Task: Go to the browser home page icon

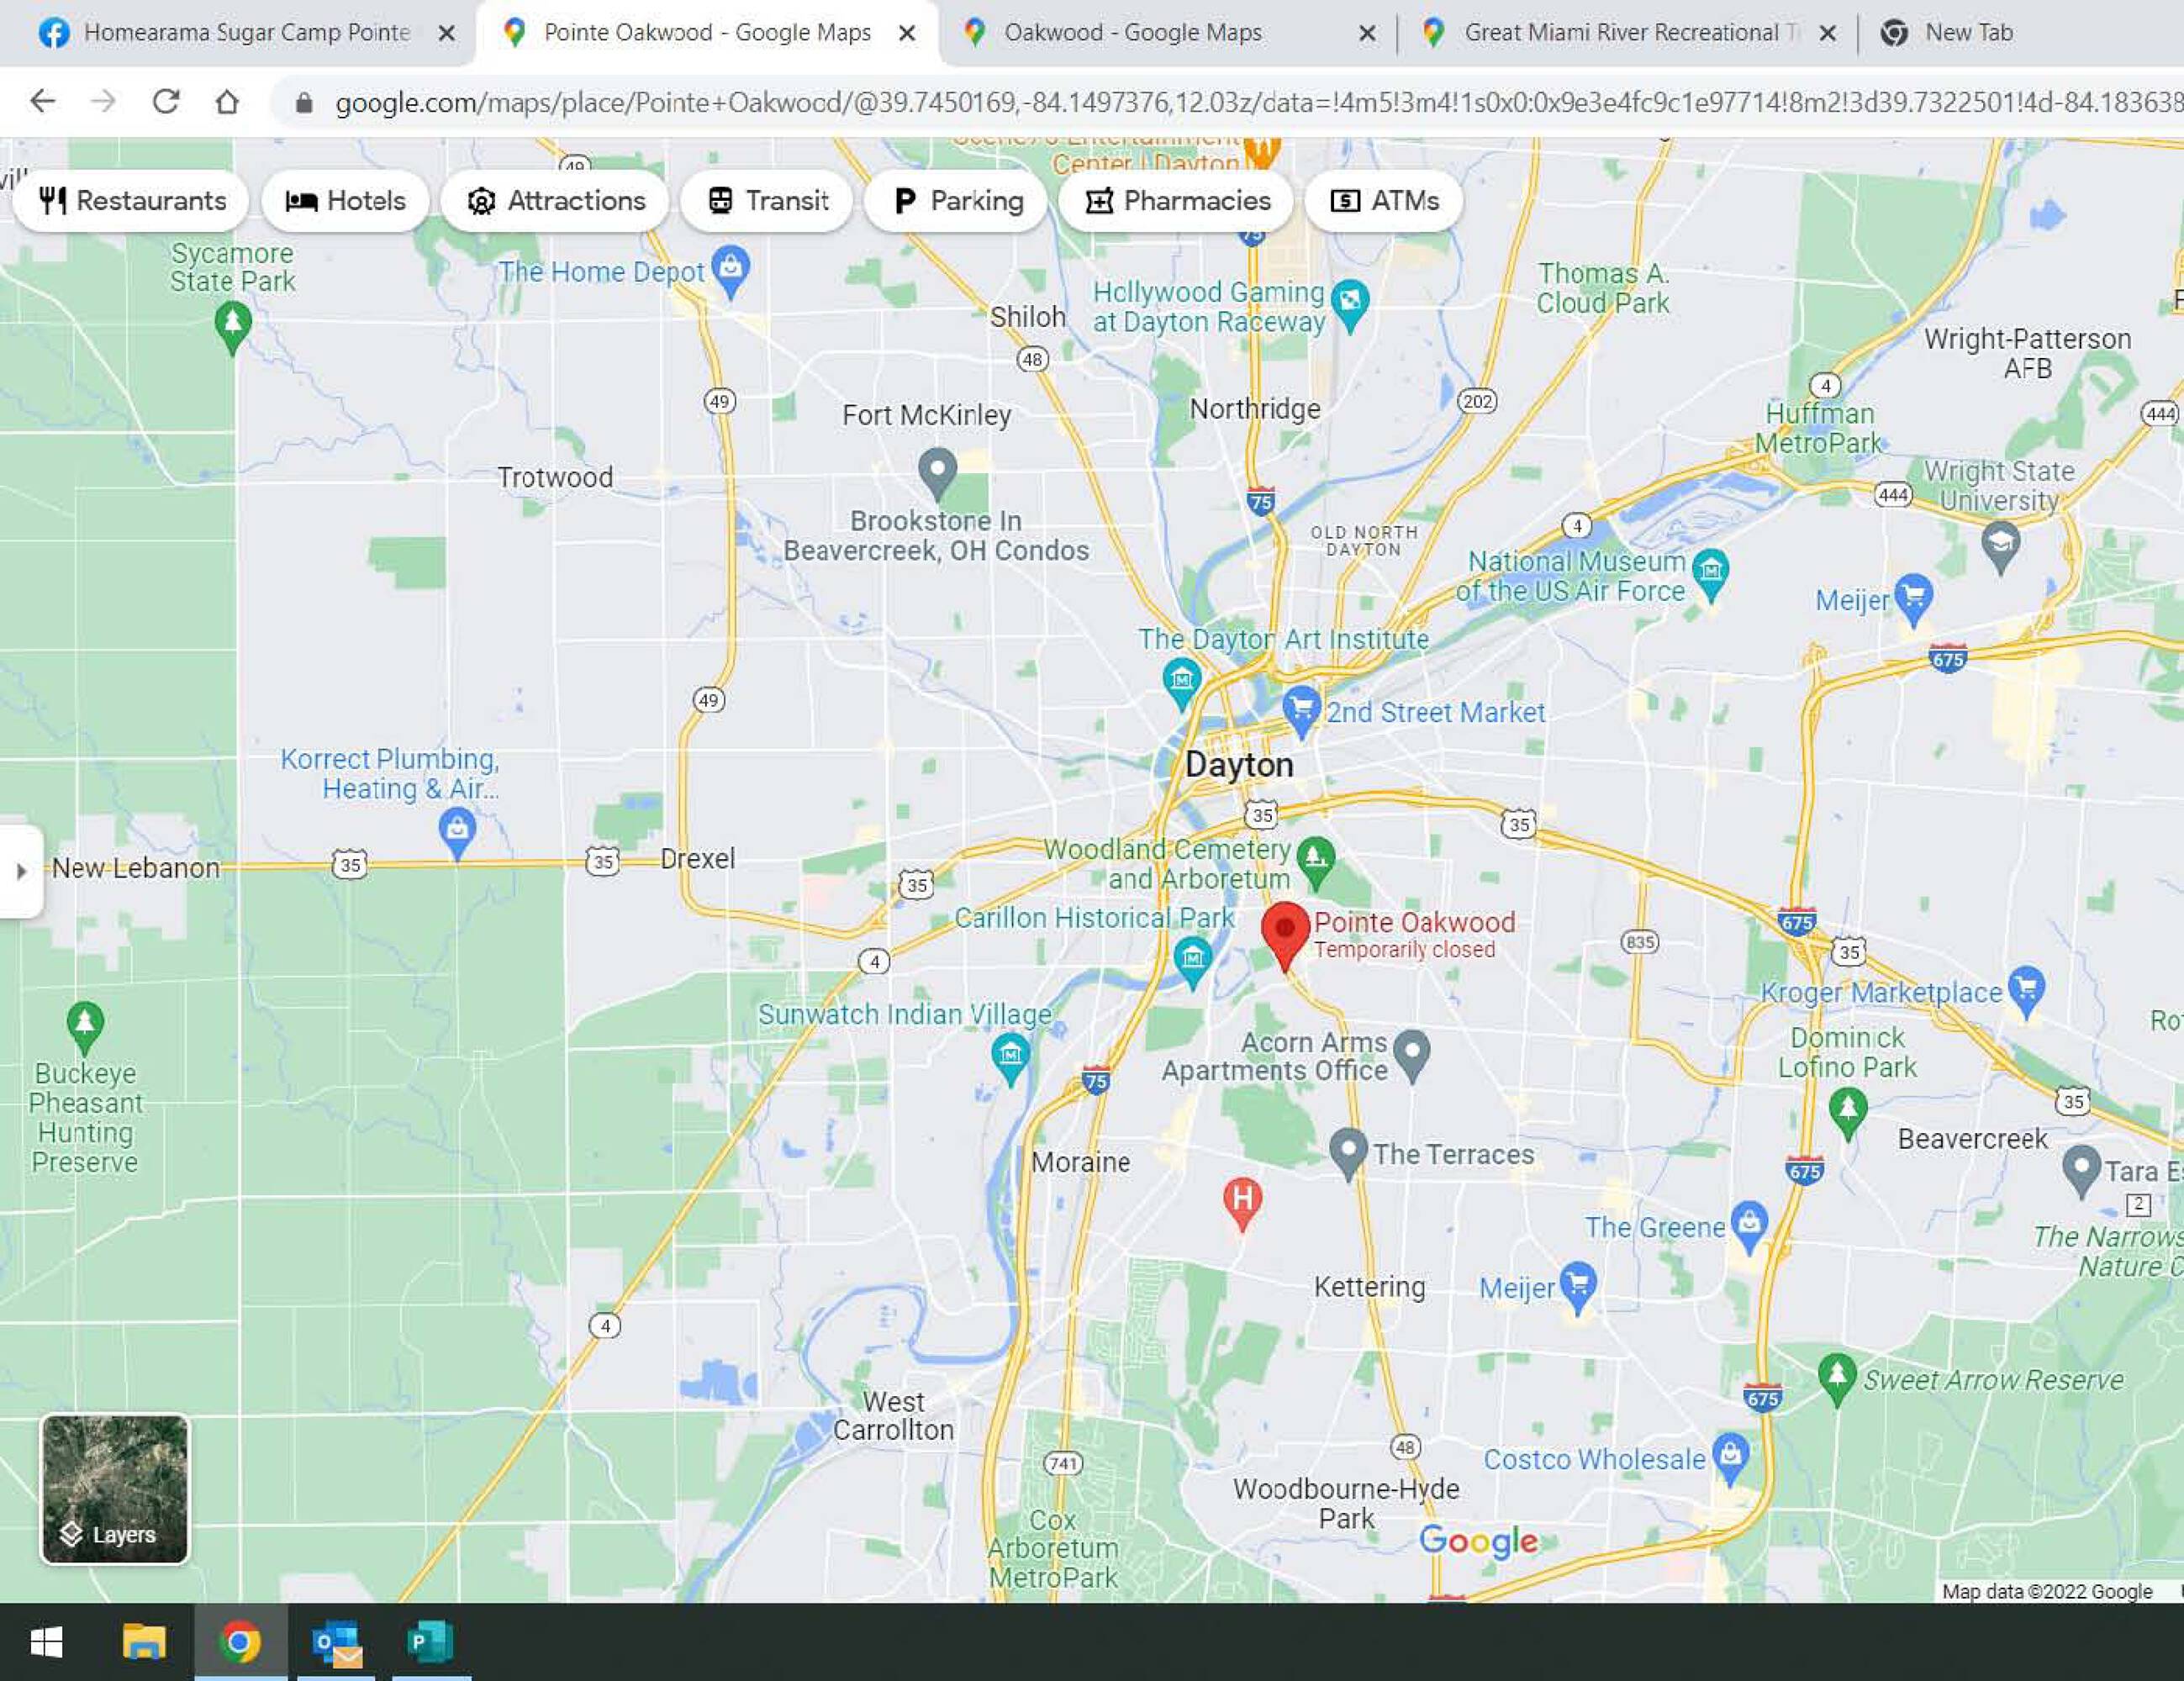Action: (227, 102)
